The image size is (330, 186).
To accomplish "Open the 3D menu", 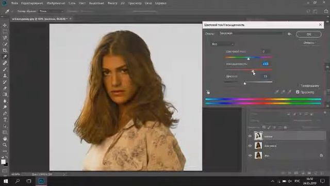I will click(x=123, y=3).
